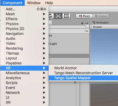Click the Hierarchy search field
Screen dimensions: 118x106
(x=67, y=27)
